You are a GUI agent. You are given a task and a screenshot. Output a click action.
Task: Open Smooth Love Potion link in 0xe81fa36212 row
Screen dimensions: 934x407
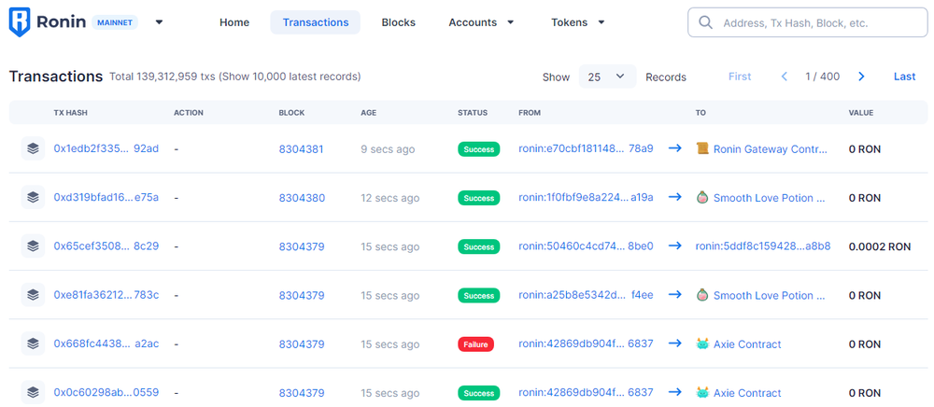pos(770,296)
